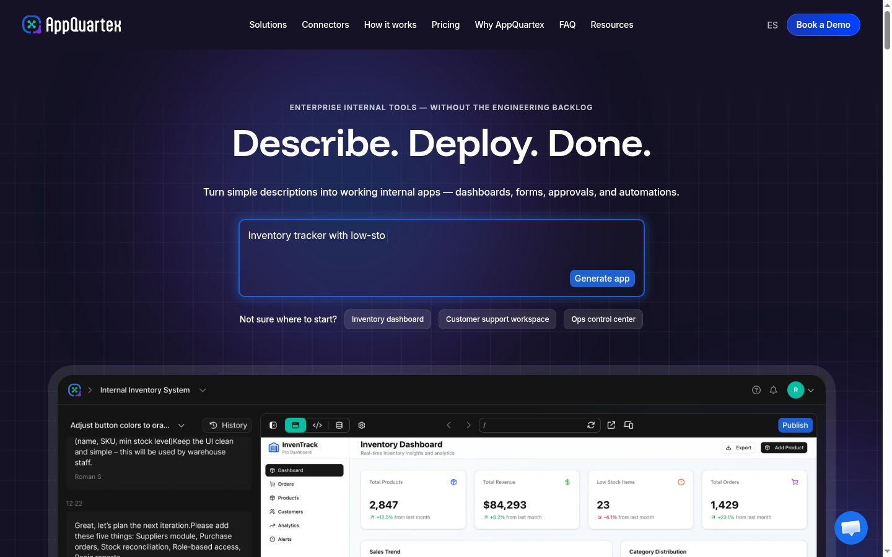Switch to the preview view icon
This screenshot has width=892, height=557.
295,425
